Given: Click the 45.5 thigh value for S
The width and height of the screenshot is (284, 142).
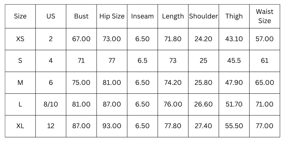Looking at the screenshot, I should (234, 61).
